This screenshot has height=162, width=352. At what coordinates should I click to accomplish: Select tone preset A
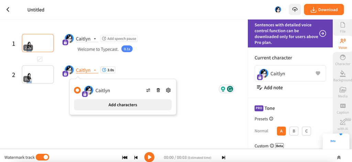(281, 131)
